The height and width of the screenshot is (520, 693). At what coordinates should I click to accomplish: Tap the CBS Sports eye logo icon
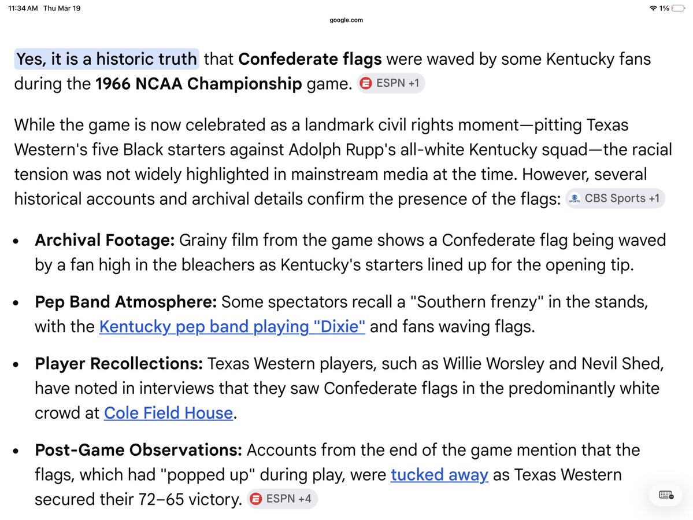575,198
